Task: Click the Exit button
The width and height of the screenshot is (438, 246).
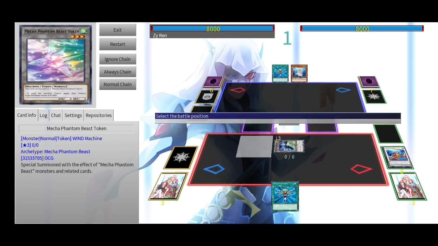Action: click(x=118, y=30)
